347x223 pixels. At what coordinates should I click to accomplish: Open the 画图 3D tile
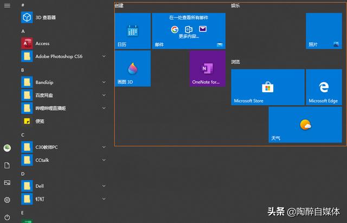click(132, 68)
